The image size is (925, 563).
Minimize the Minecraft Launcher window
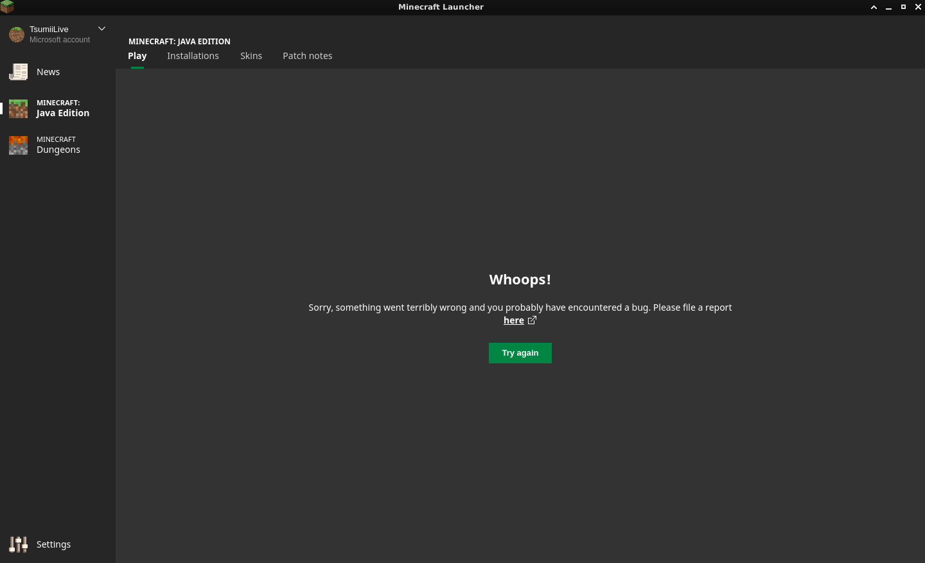pos(888,7)
